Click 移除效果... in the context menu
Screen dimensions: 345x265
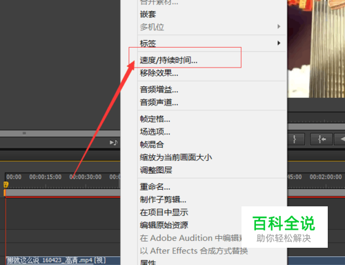coord(159,73)
